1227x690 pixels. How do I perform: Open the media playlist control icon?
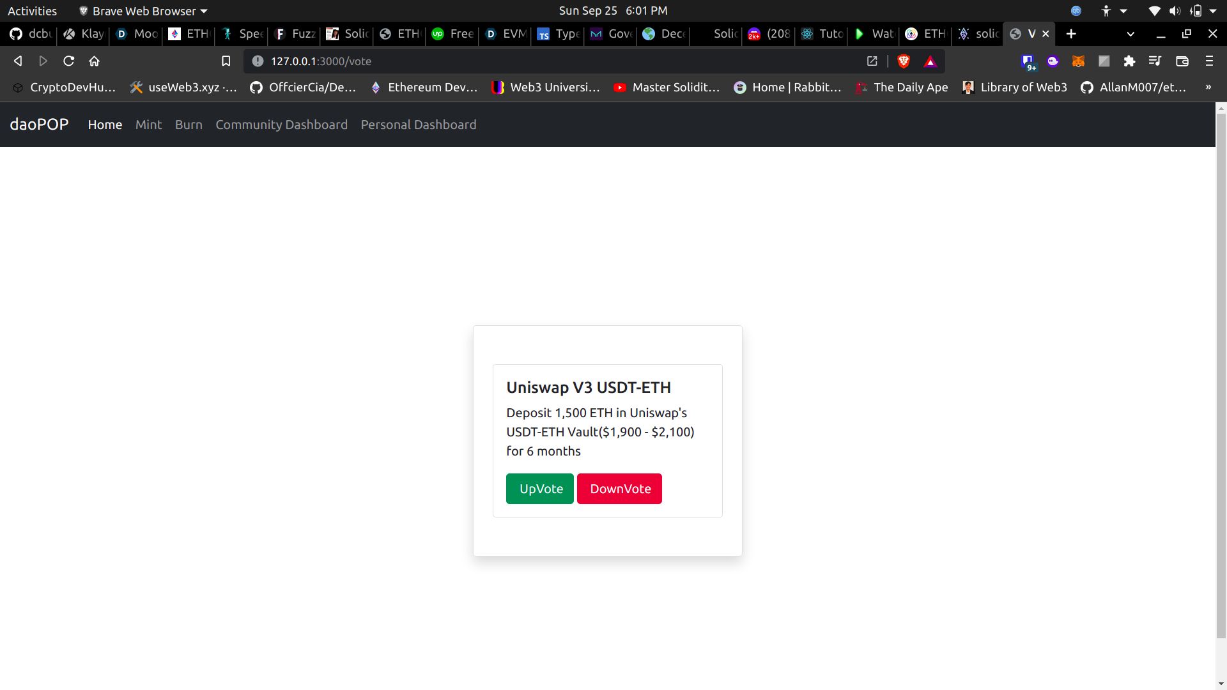click(1155, 61)
